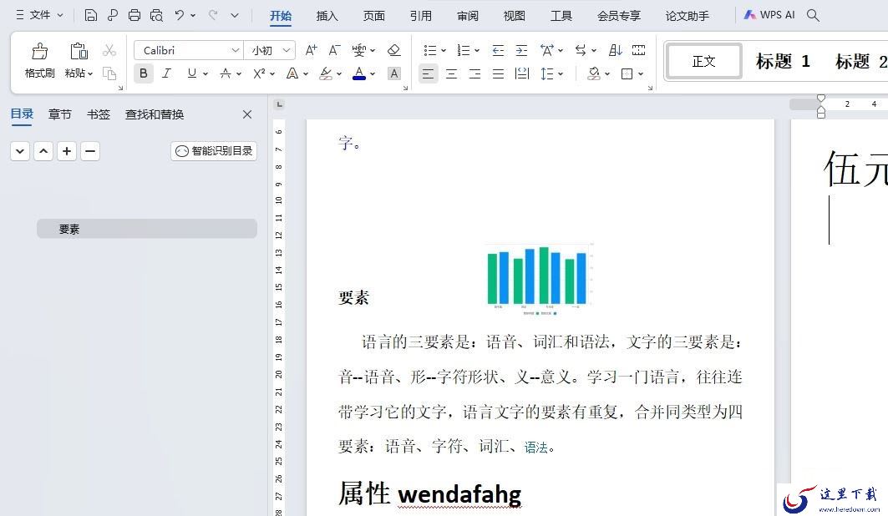The width and height of the screenshot is (888, 516).
Task: Open the borders dropdown
Action: [x=641, y=73]
